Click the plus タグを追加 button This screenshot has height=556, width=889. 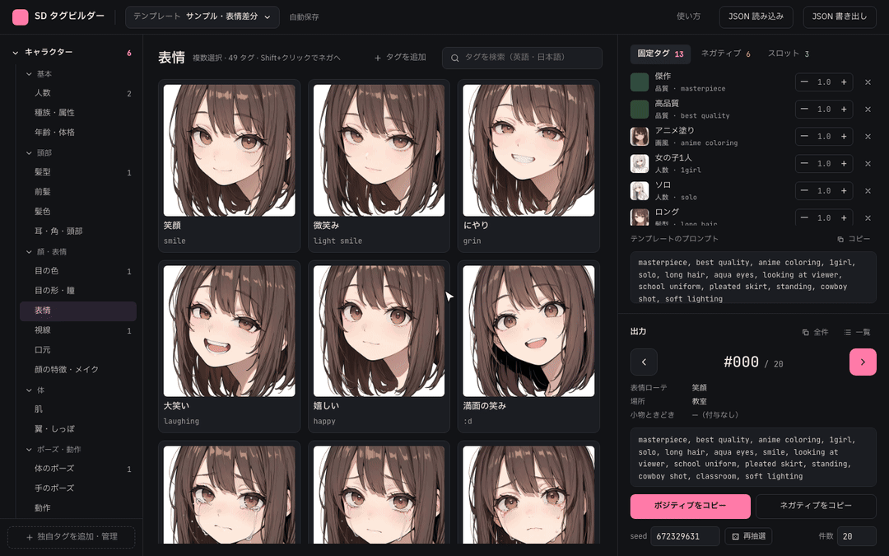click(400, 58)
